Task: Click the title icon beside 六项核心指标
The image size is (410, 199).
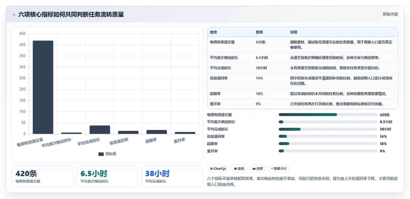Action: coord(14,15)
